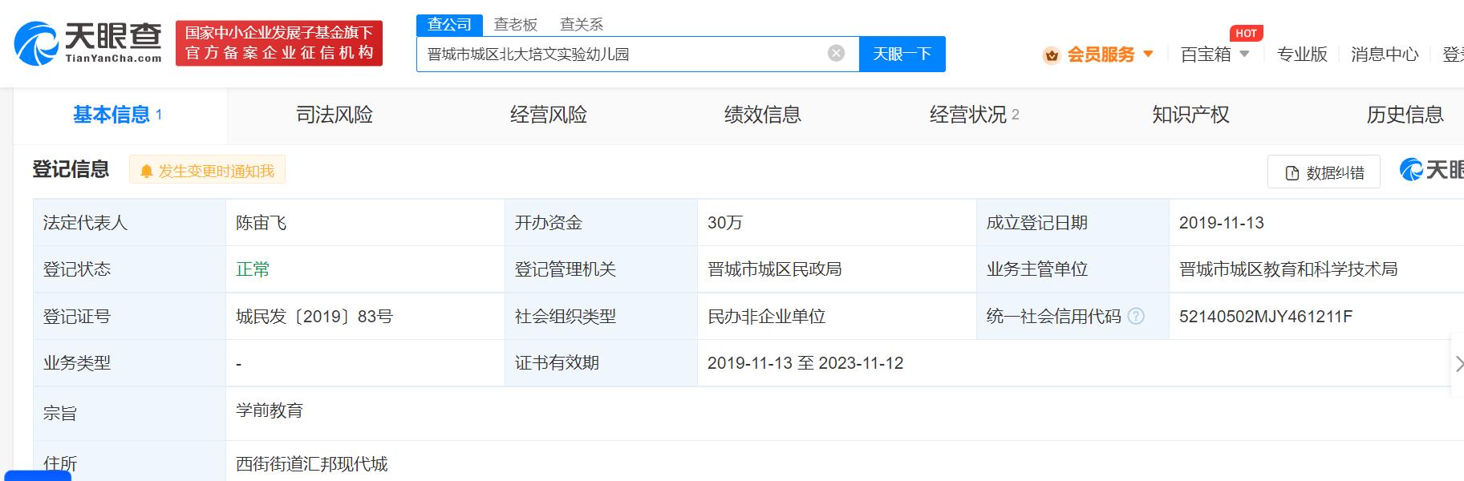Viewport: 1464px width, 481px height.
Task: Click the supervisor unit 晋城市城区教育和科学技术局
Action: [1288, 269]
